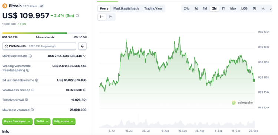Select the 1Y time range
Image resolution: width=278 pixels, height=135 pixels.
point(224,8)
